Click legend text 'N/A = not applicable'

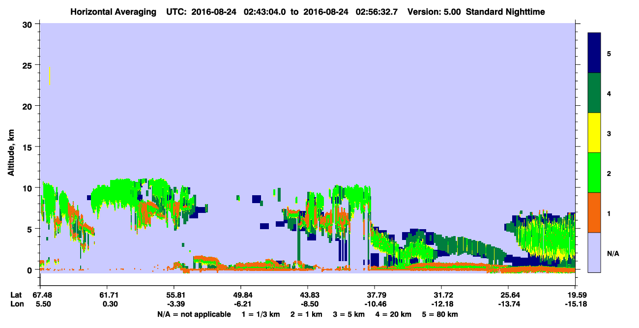tap(194, 314)
